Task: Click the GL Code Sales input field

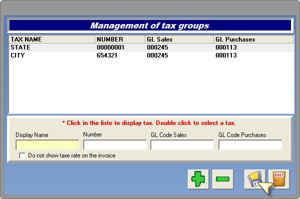Action: [182, 145]
